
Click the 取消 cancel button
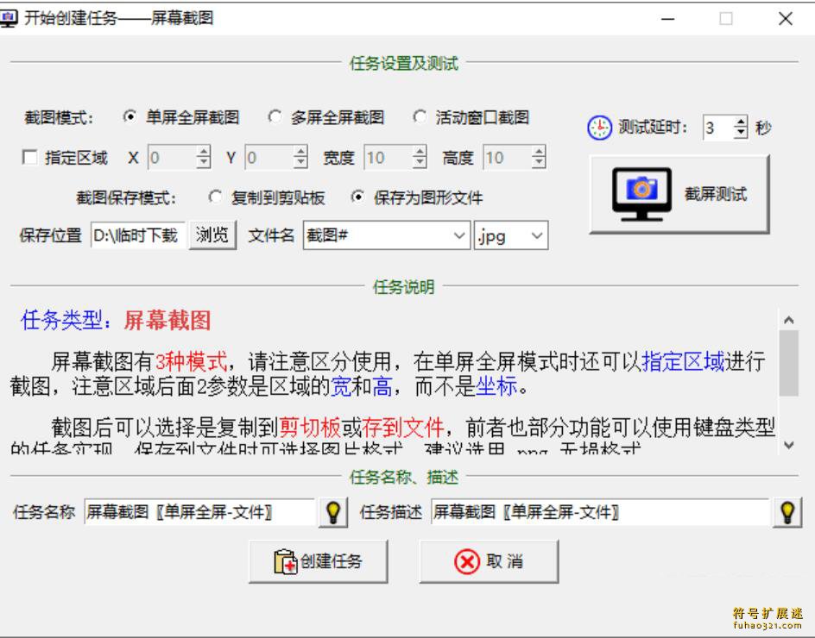pyautogui.click(x=489, y=561)
